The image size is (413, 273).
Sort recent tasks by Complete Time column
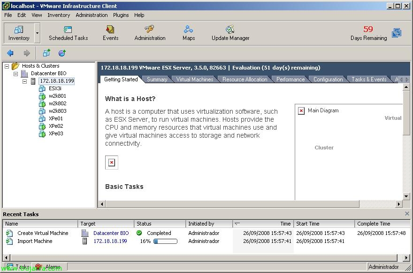point(382,224)
